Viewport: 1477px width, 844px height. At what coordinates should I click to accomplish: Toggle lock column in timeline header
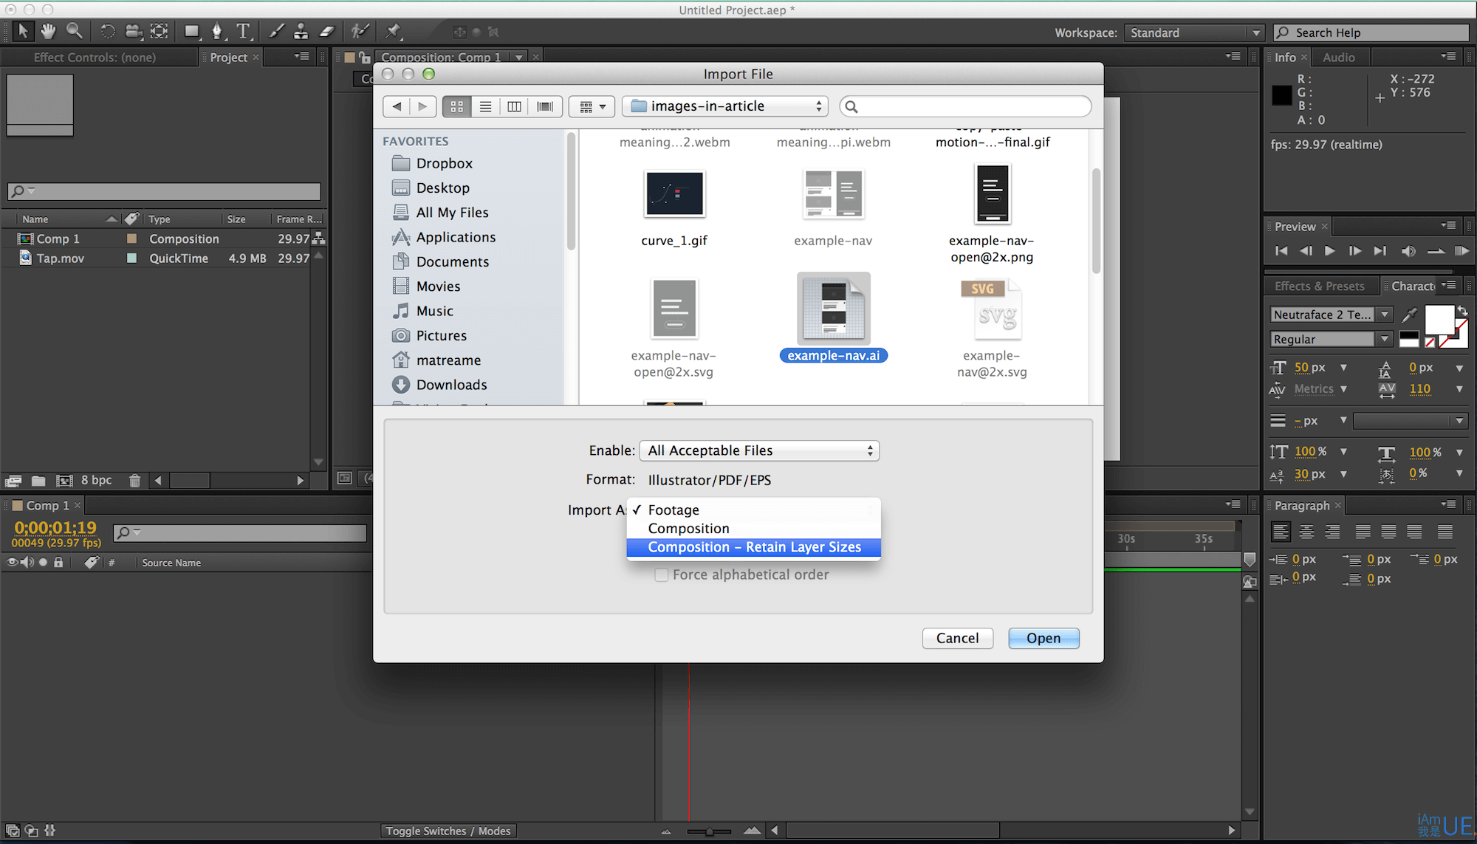tap(58, 562)
